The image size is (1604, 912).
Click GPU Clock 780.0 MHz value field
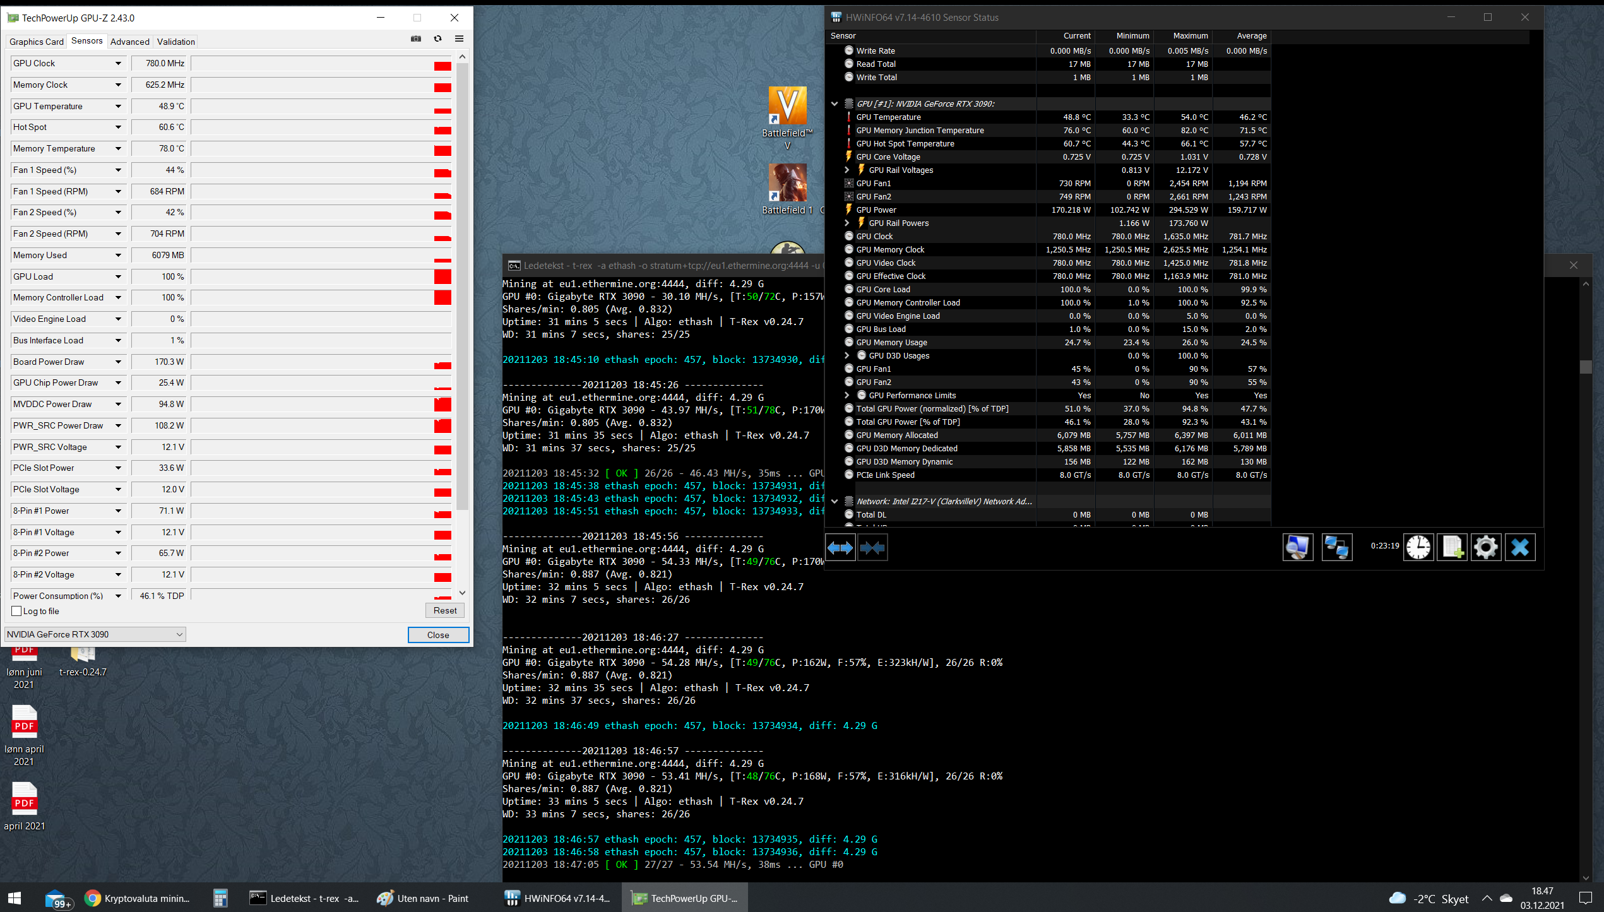pyautogui.click(x=158, y=63)
